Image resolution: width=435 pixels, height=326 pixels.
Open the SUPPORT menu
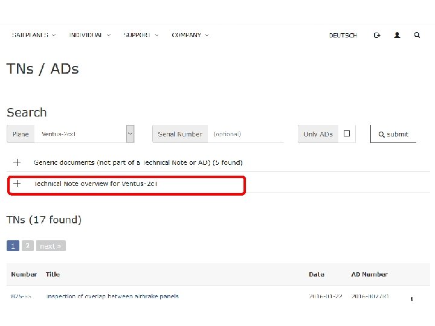point(141,35)
